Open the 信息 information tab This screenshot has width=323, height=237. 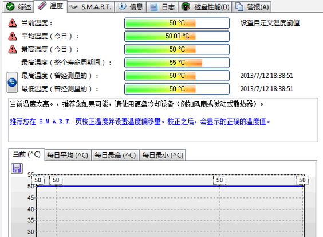[x=131, y=7]
